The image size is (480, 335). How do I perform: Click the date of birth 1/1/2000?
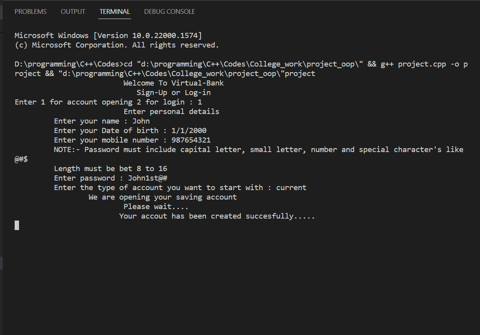coord(189,130)
